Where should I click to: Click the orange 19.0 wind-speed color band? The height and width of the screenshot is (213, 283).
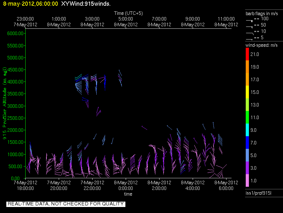pyautogui.click(x=247, y=67)
